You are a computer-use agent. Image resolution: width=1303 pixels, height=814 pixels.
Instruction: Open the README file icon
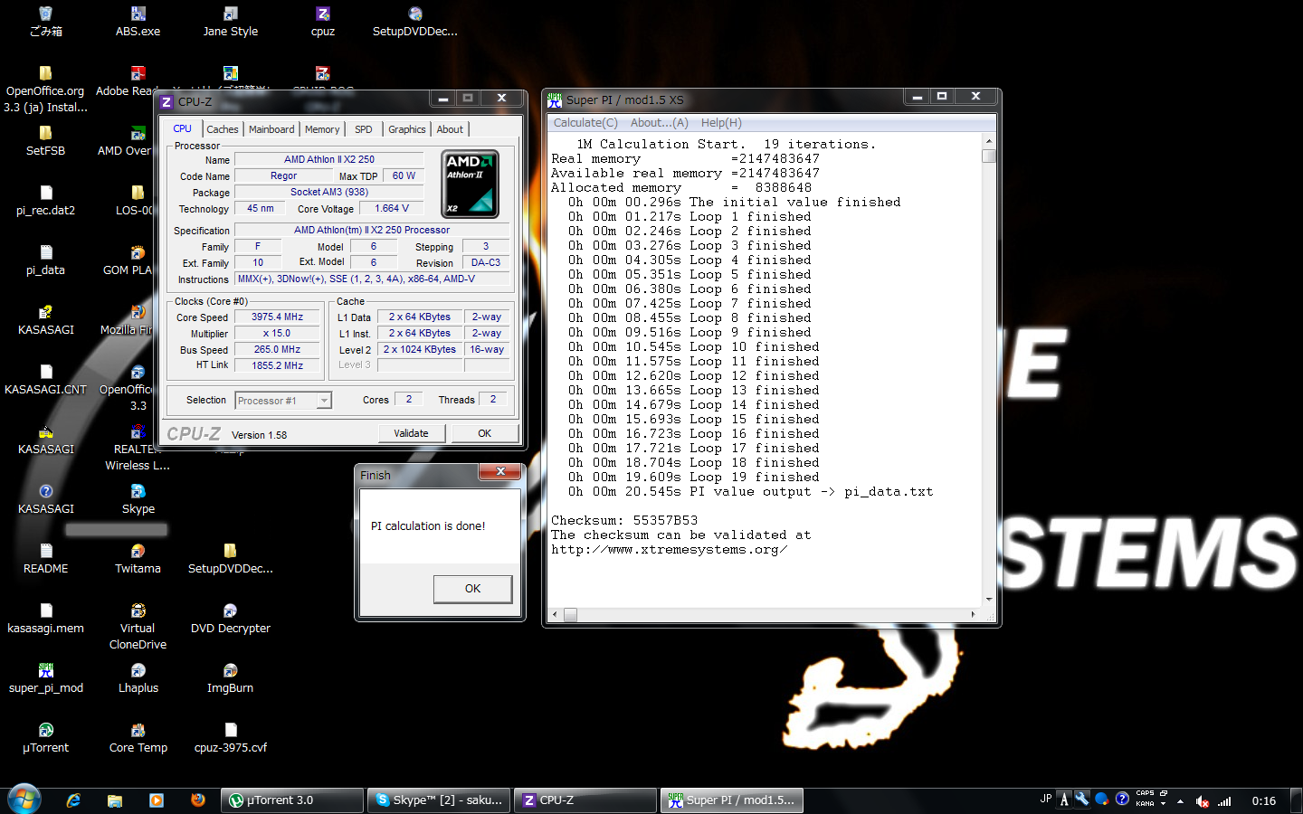tap(46, 559)
